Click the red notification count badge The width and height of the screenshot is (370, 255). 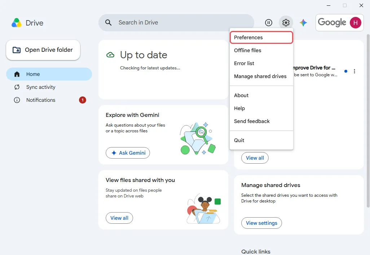(x=82, y=100)
